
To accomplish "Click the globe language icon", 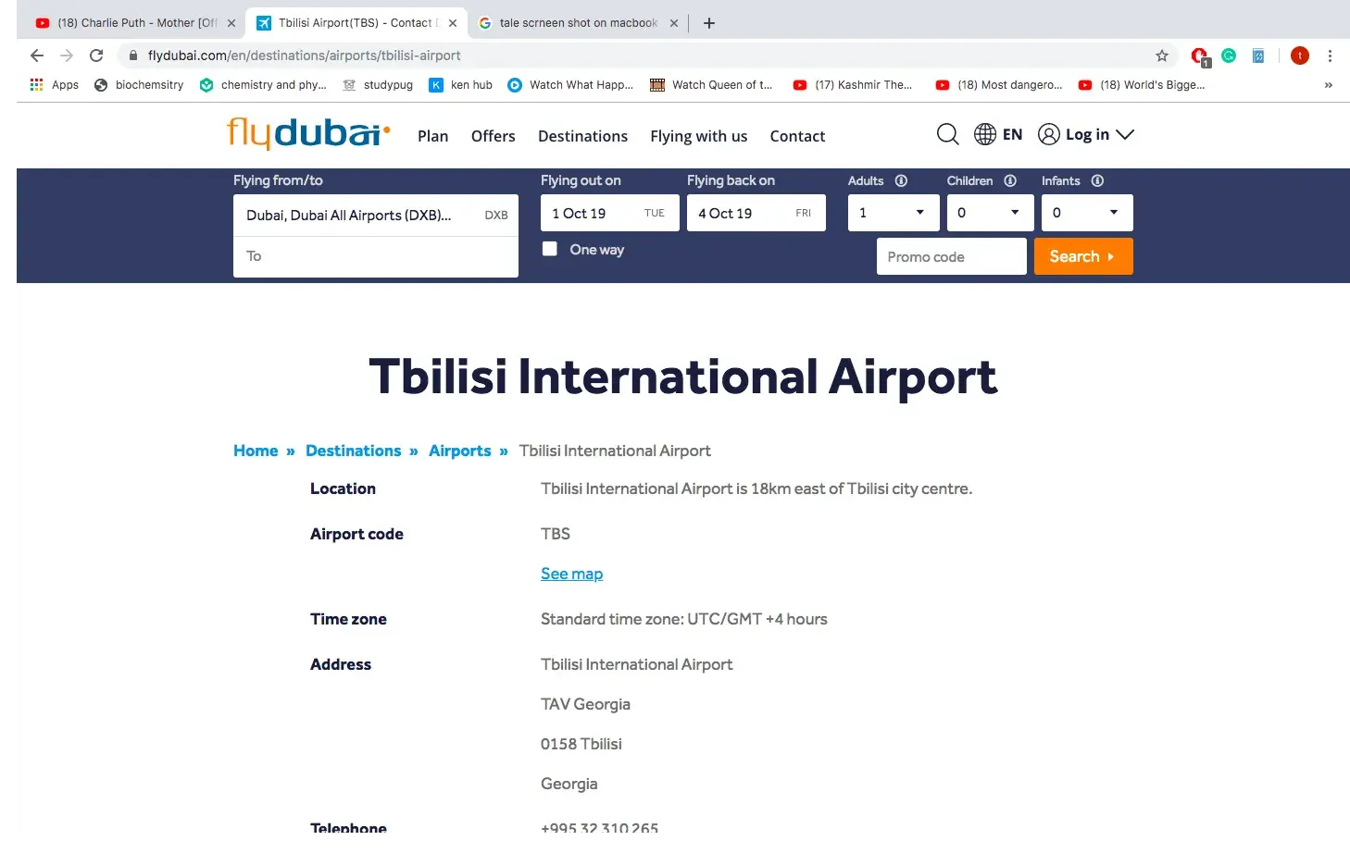I will (x=985, y=135).
